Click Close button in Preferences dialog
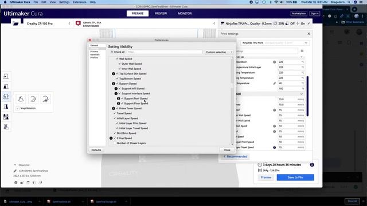Image resolution: width=367 pixels, height=206 pixels. 227,150
